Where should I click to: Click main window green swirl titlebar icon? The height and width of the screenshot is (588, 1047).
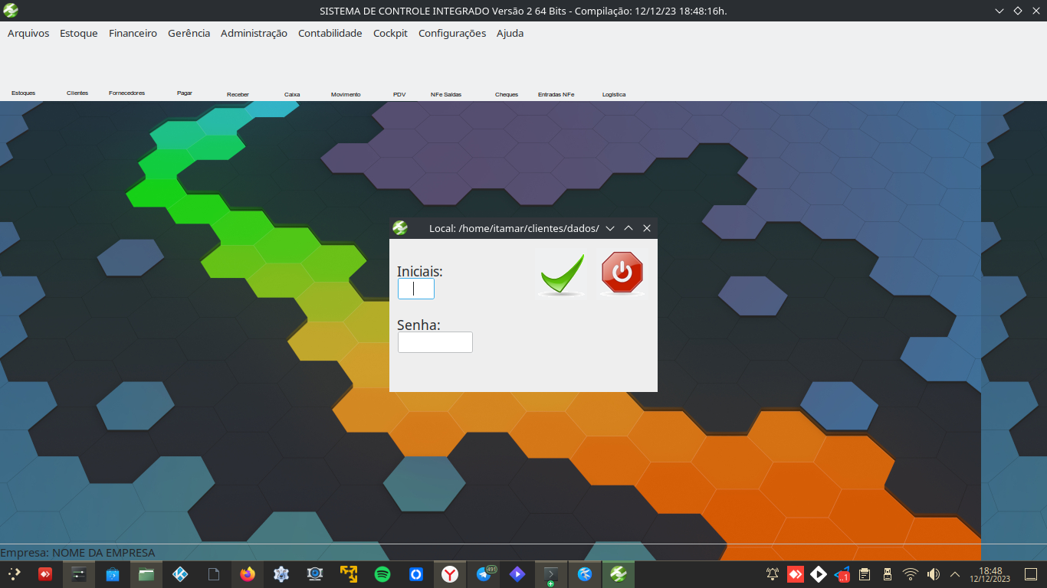[11, 11]
